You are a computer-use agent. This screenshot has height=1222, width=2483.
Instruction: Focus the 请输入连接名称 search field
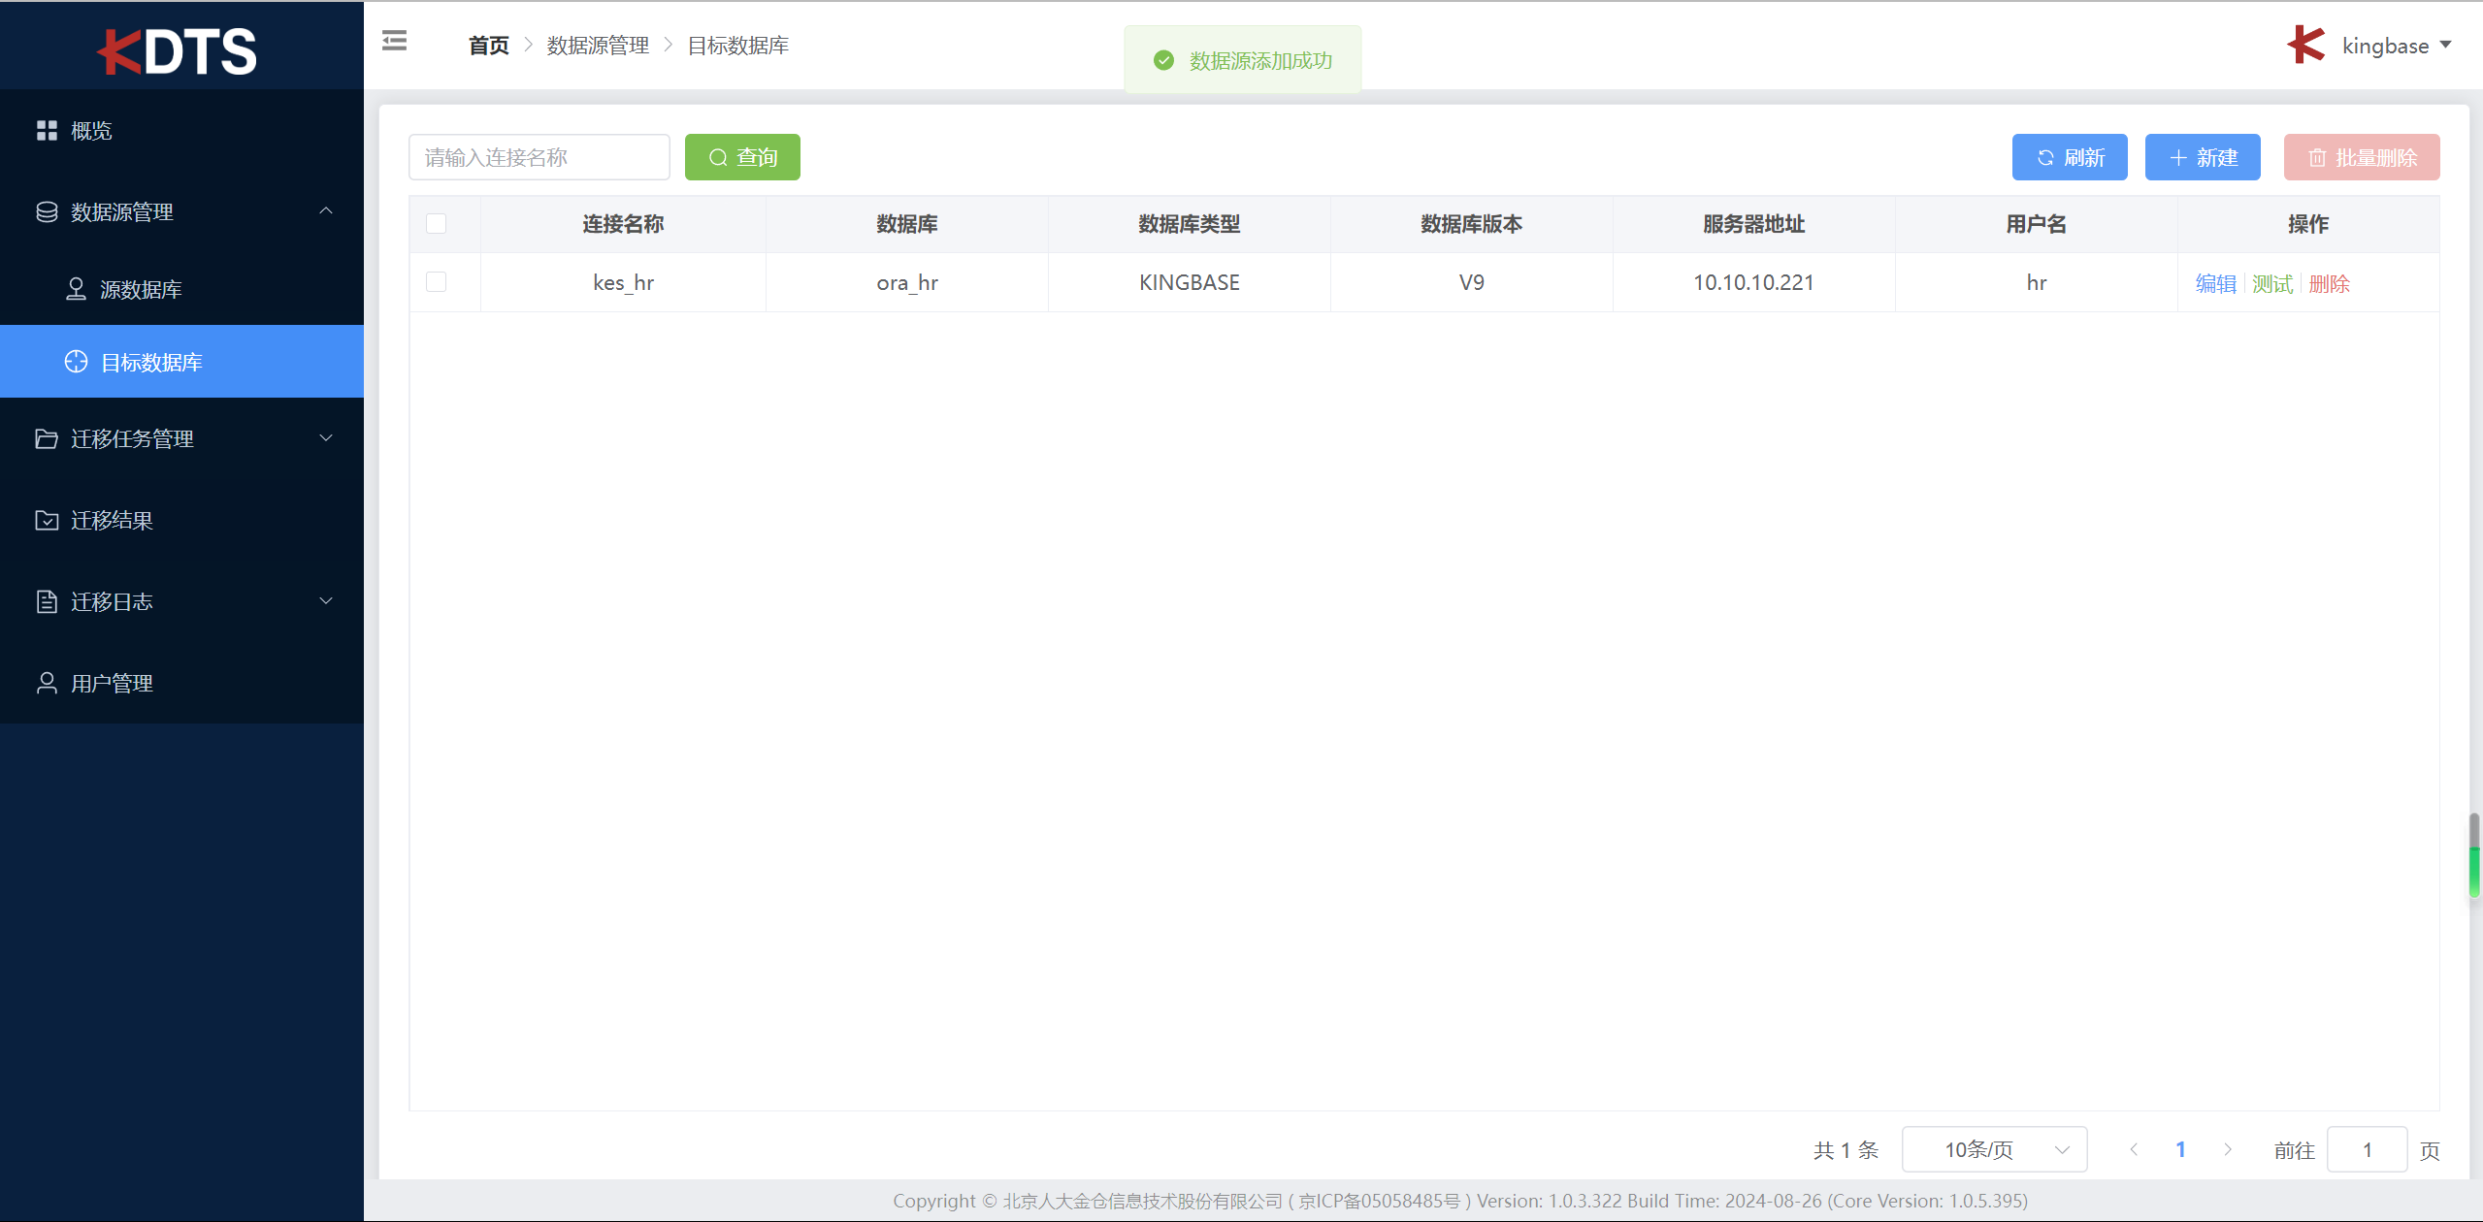click(539, 157)
